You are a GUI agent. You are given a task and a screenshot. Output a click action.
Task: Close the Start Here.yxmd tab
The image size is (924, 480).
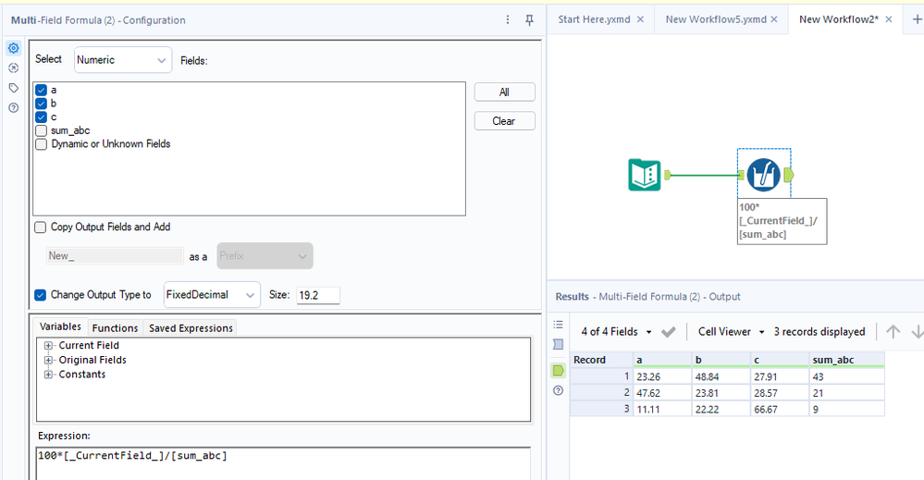(x=640, y=19)
